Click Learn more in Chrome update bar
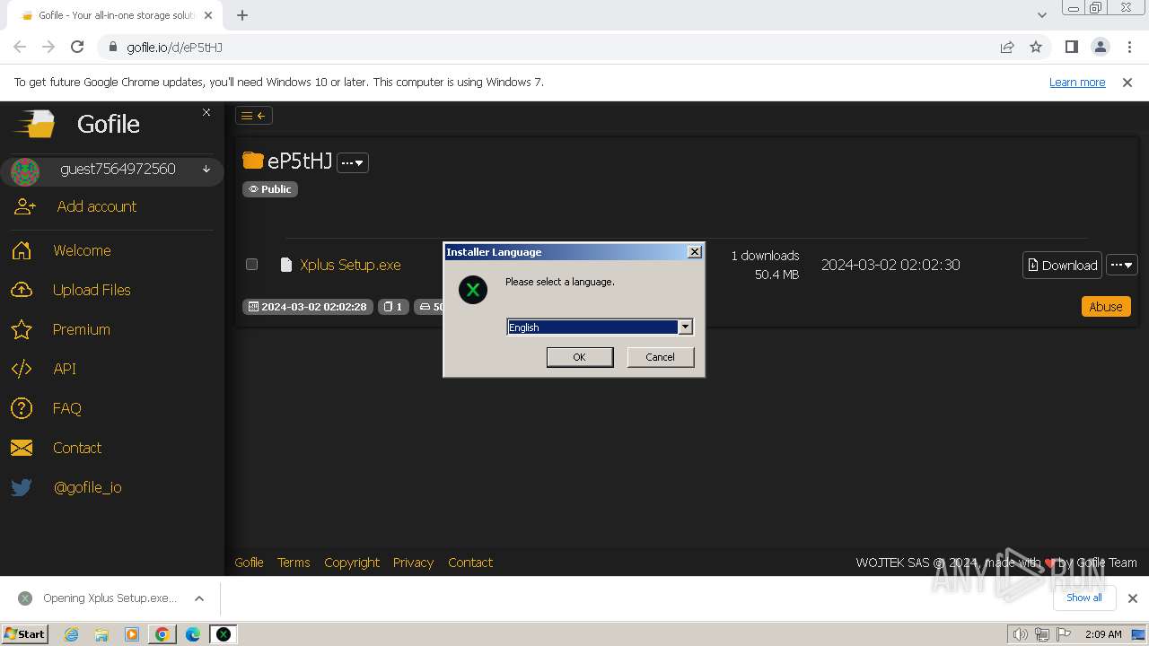 1077,82
